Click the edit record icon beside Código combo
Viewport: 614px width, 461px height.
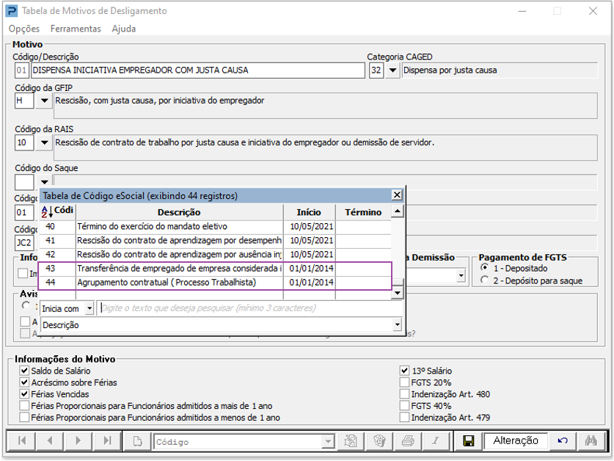(x=351, y=441)
